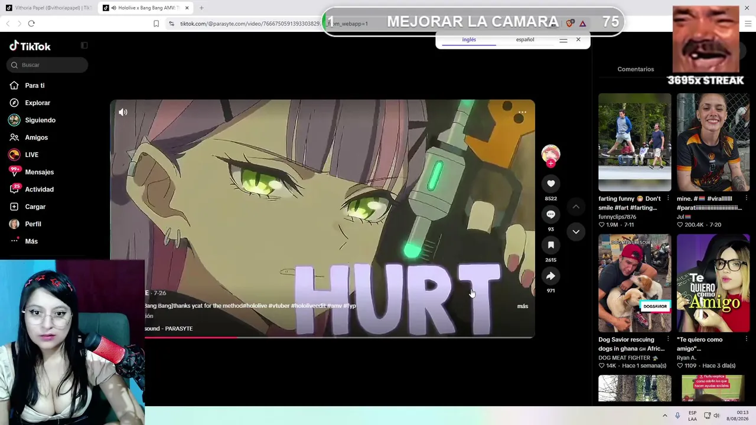Screen dimensions: 756x425
Task: Close the translate popup
Action: coord(578,40)
